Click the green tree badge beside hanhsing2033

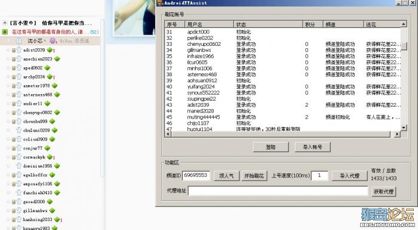57,220
